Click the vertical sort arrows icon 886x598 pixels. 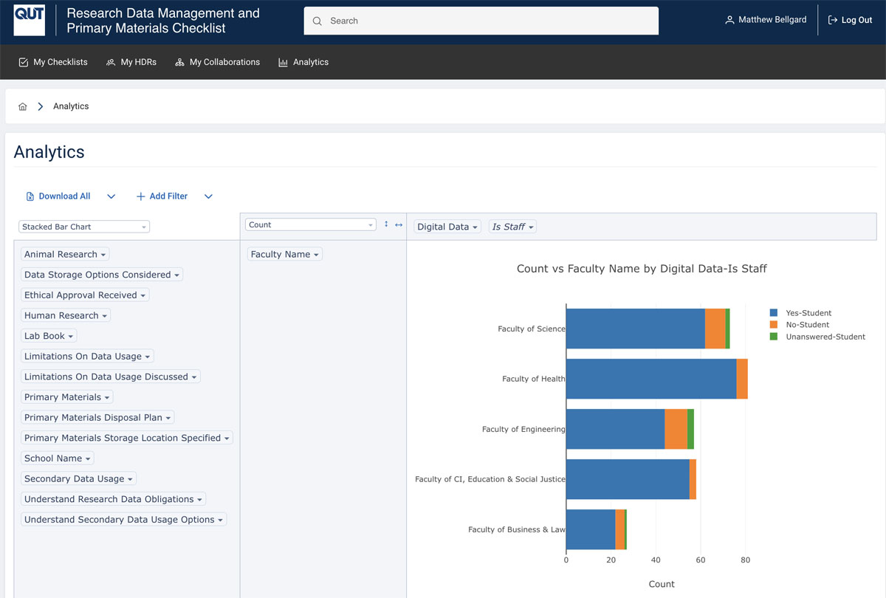point(386,224)
